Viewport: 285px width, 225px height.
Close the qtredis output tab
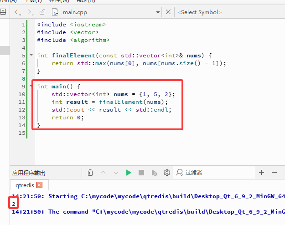tap(39, 185)
